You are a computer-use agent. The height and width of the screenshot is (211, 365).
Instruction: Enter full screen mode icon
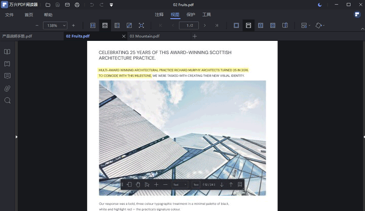[x=141, y=25]
